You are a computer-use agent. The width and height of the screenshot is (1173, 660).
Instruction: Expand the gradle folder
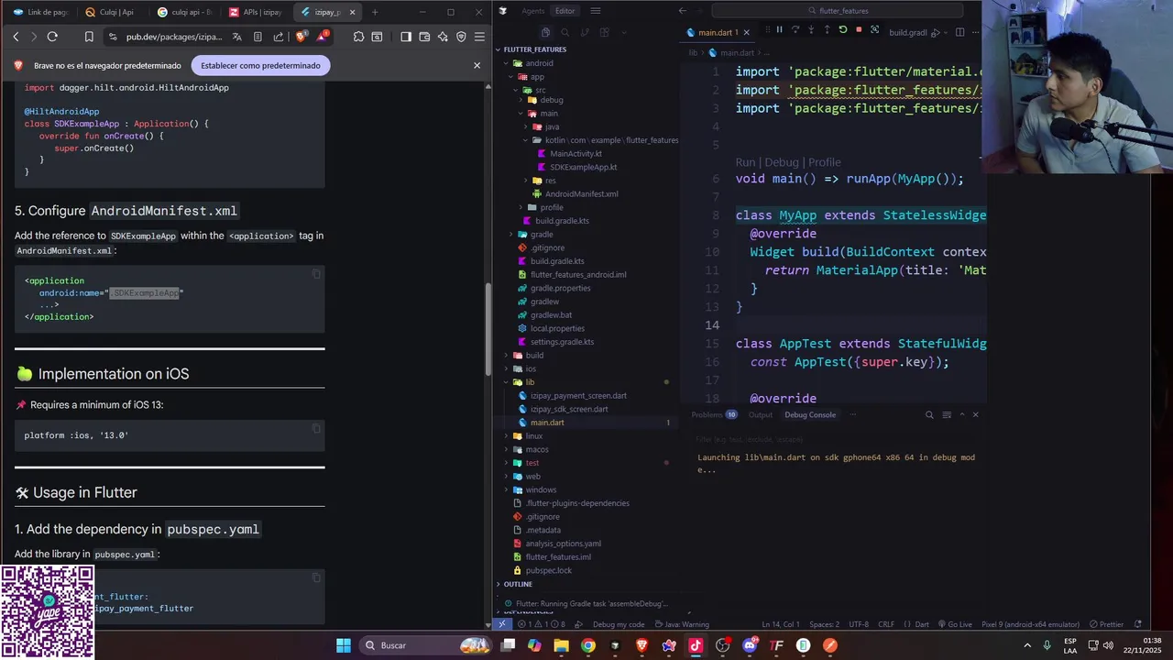point(541,234)
